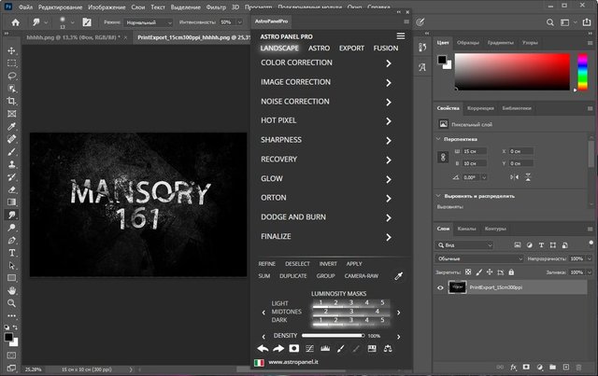Select the Hand tool
The image size is (598, 376).
coord(12,291)
